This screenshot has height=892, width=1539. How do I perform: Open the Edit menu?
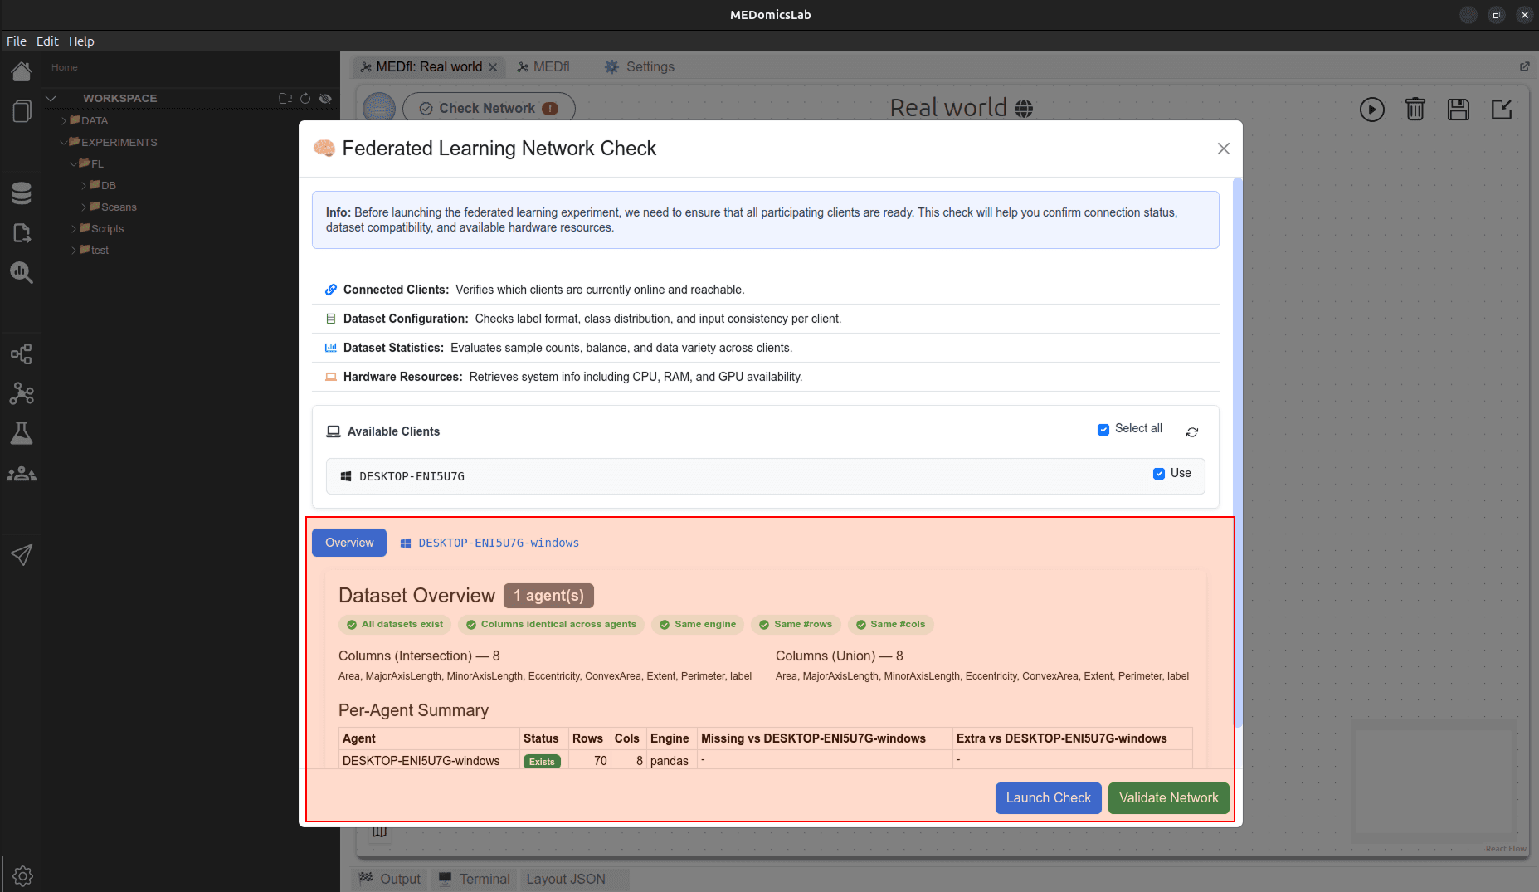coord(47,41)
